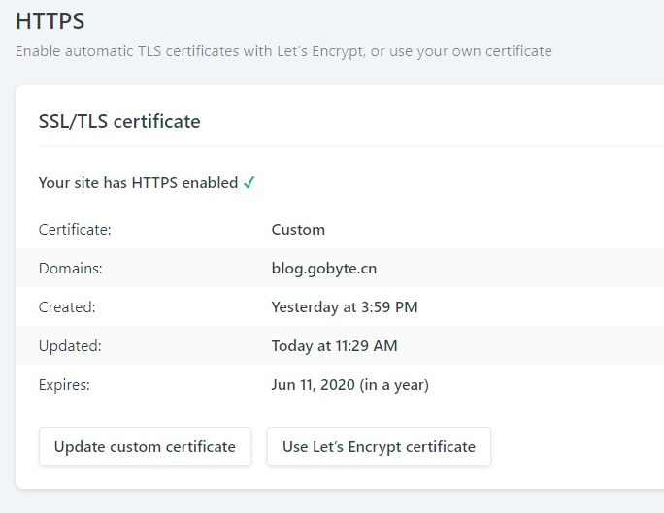Screen dimensions: 664x513
Task: Click Your site has HTTPS enabled text
Action: point(138,182)
